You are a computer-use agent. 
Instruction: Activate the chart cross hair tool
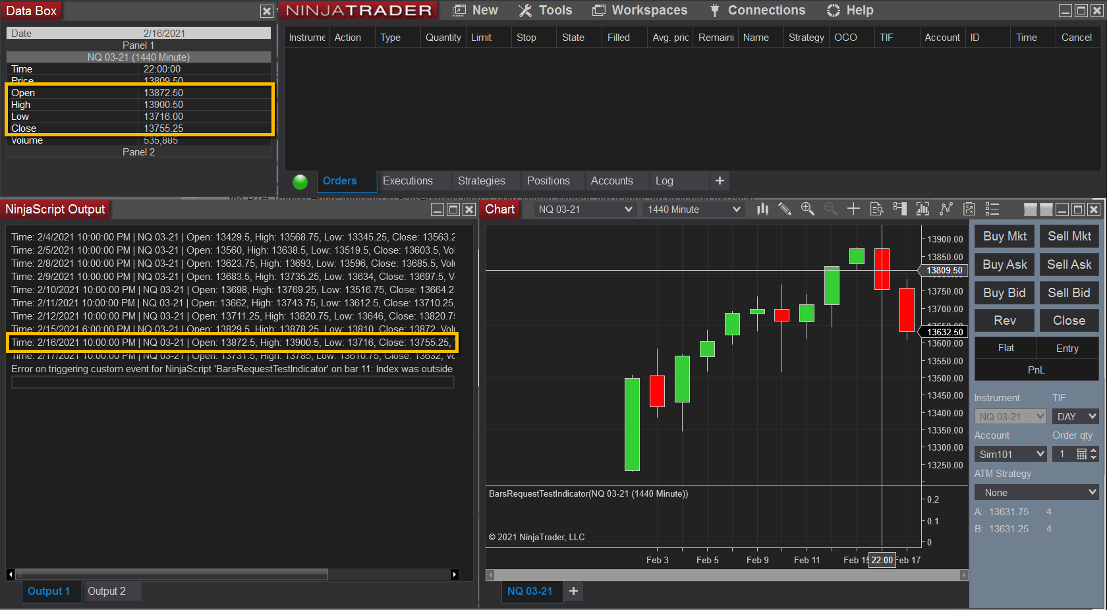853,209
